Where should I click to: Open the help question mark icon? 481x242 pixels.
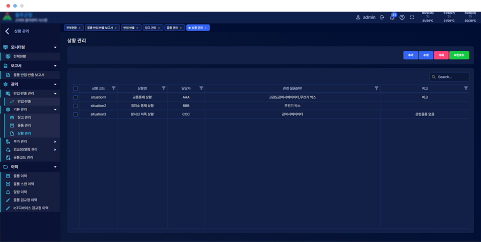(402, 18)
